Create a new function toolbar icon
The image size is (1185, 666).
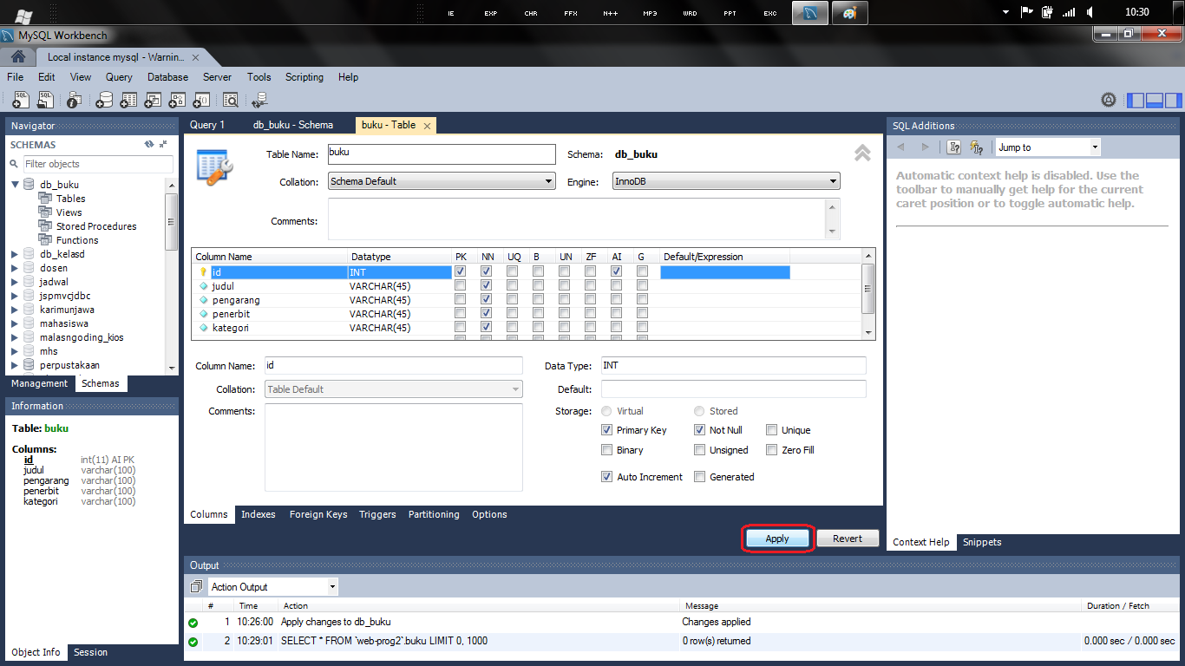pyautogui.click(x=201, y=100)
